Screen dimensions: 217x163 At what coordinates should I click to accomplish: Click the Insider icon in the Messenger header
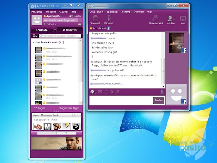pyautogui.click(x=71, y=16)
